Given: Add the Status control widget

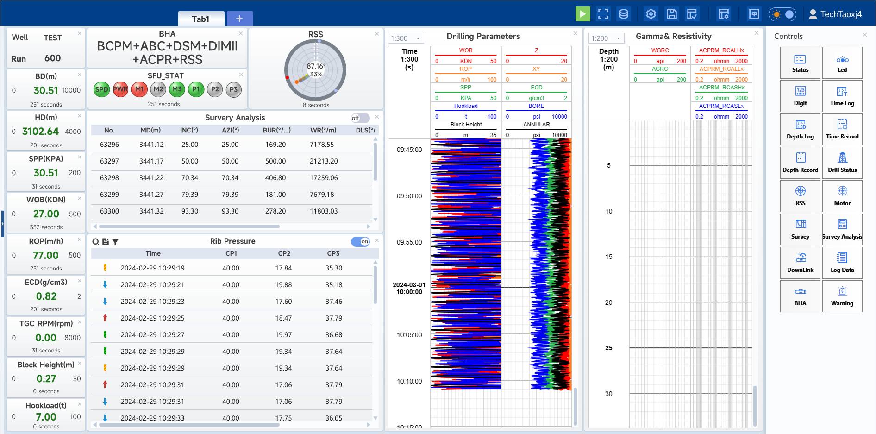Looking at the screenshot, I should click(x=800, y=63).
